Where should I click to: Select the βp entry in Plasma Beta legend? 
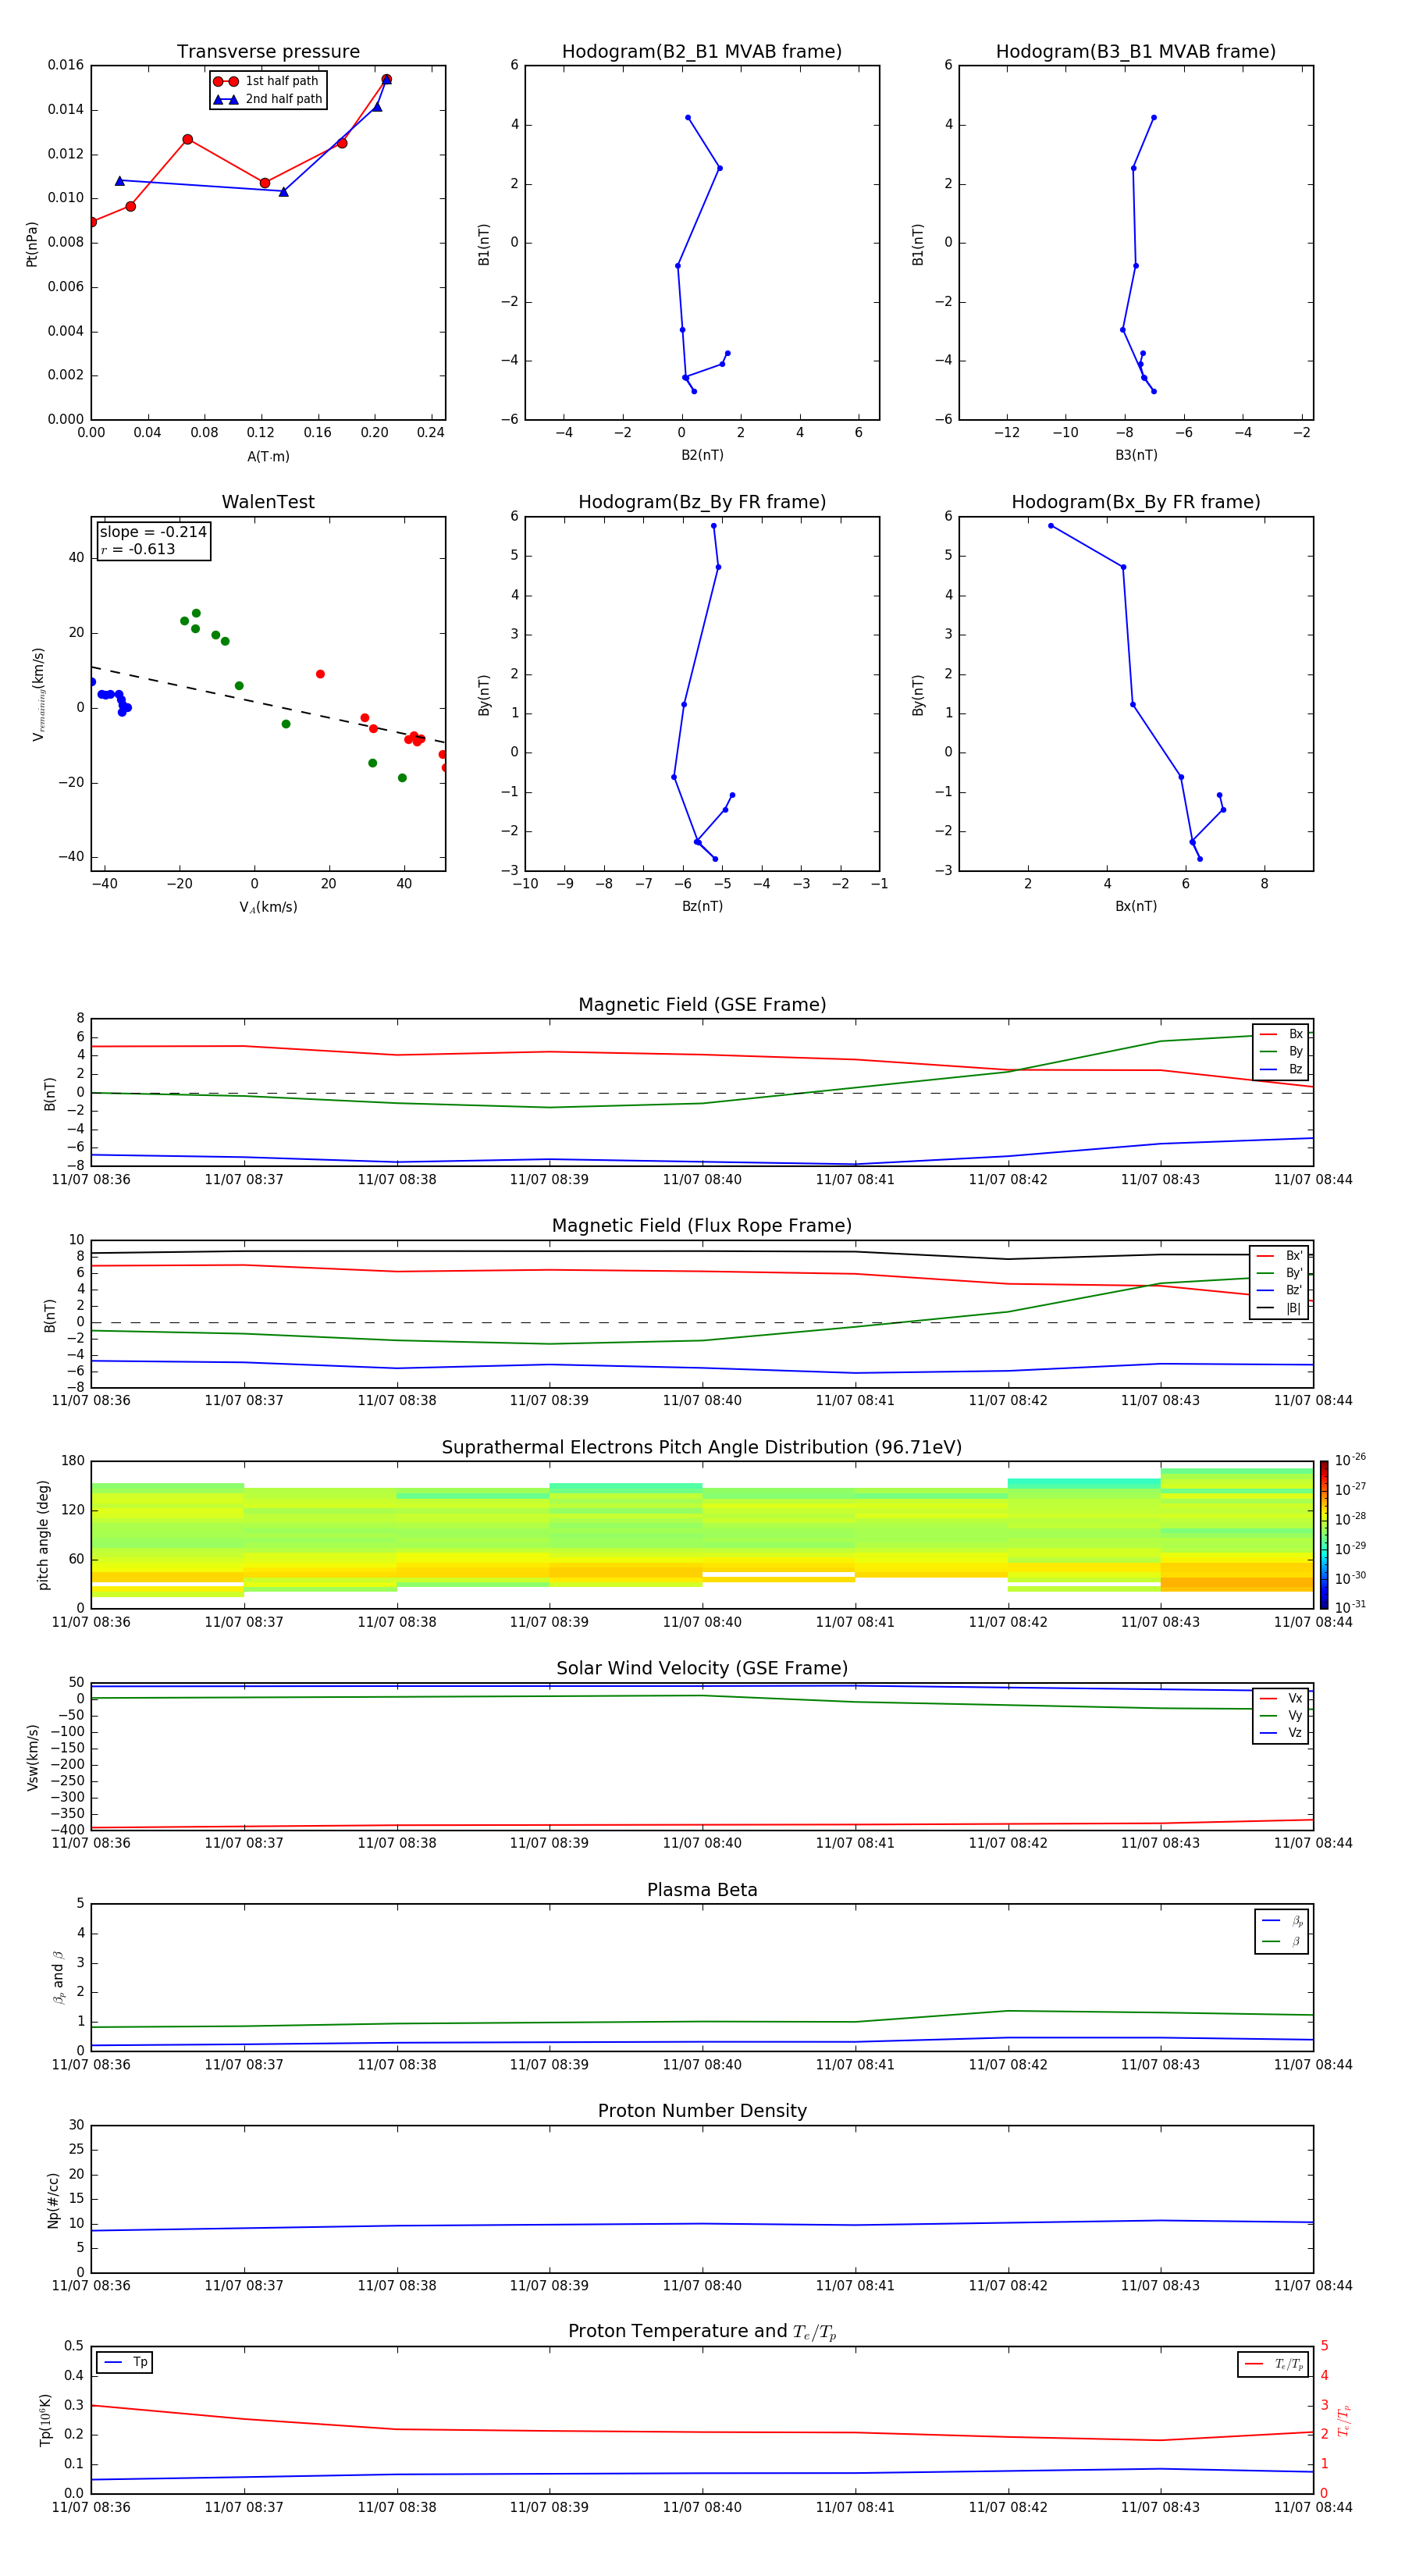(1282, 1921)
